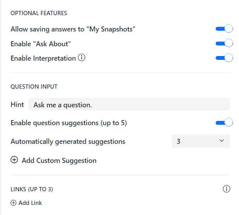This screenshot has height=215, width=239.
Task: Click the "Add Link" text
Action: (x=30, y=203)
